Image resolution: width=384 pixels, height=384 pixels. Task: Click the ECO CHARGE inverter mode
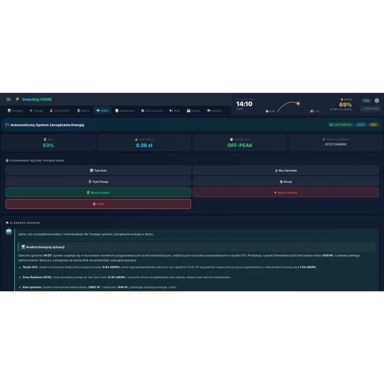(x=336, y=144)
